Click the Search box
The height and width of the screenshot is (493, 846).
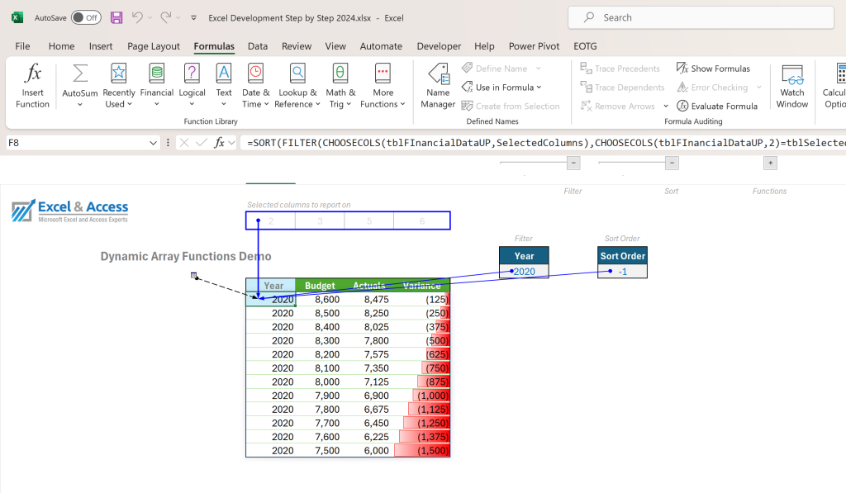pos(701,18)
